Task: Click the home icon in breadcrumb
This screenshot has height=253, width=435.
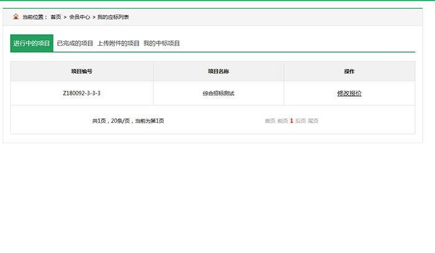Action: pyautogui.click(x=16, y=17)
